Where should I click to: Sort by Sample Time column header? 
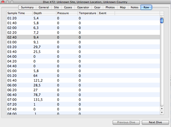coord(19,13)
